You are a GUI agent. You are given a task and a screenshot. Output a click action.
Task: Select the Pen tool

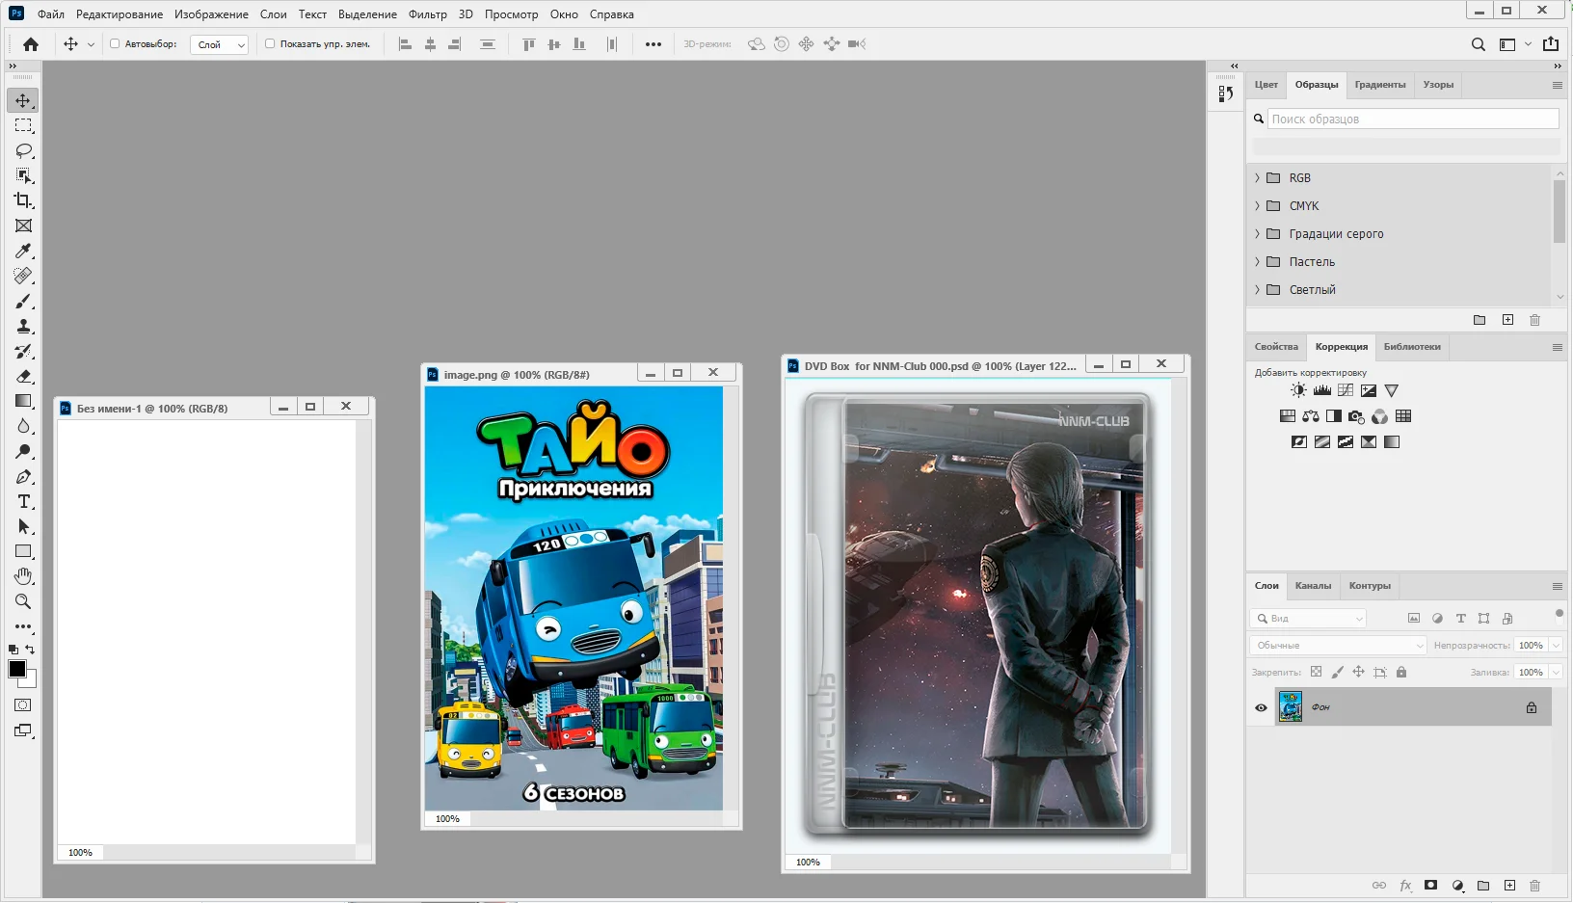tap(23, 477)
